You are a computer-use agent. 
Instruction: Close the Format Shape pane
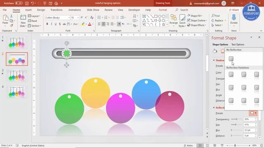pos(259,37)
